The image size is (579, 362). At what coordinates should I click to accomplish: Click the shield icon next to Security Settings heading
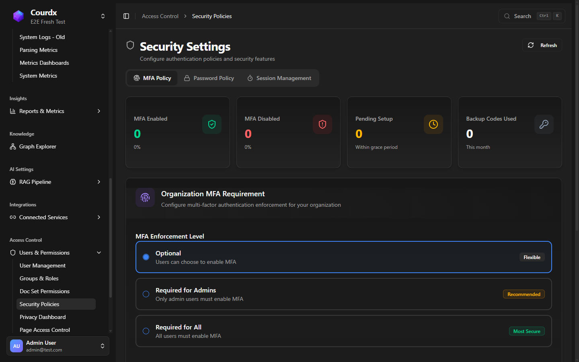130,45
